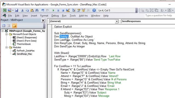Screen dimensions: 175x98
Task: Click the Sub SendResponses() code line
Action: coord(68,33)
